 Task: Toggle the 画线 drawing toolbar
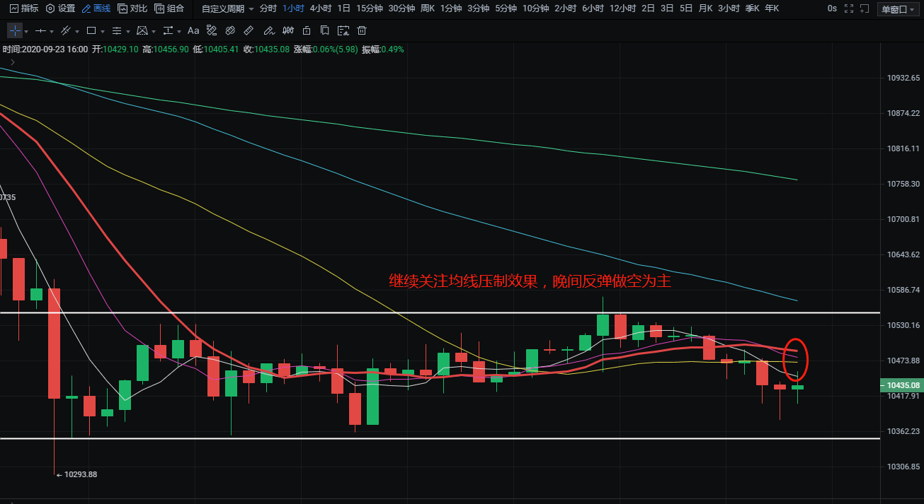(96, 8)
